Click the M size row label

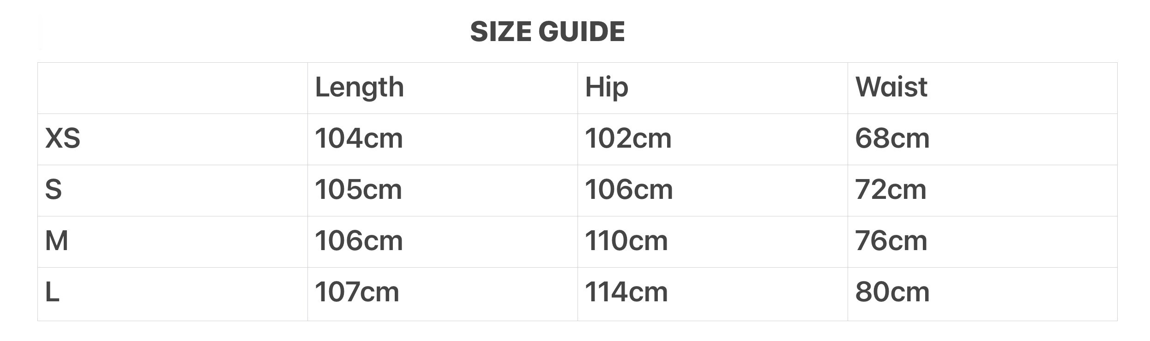(x=57, y=241)
